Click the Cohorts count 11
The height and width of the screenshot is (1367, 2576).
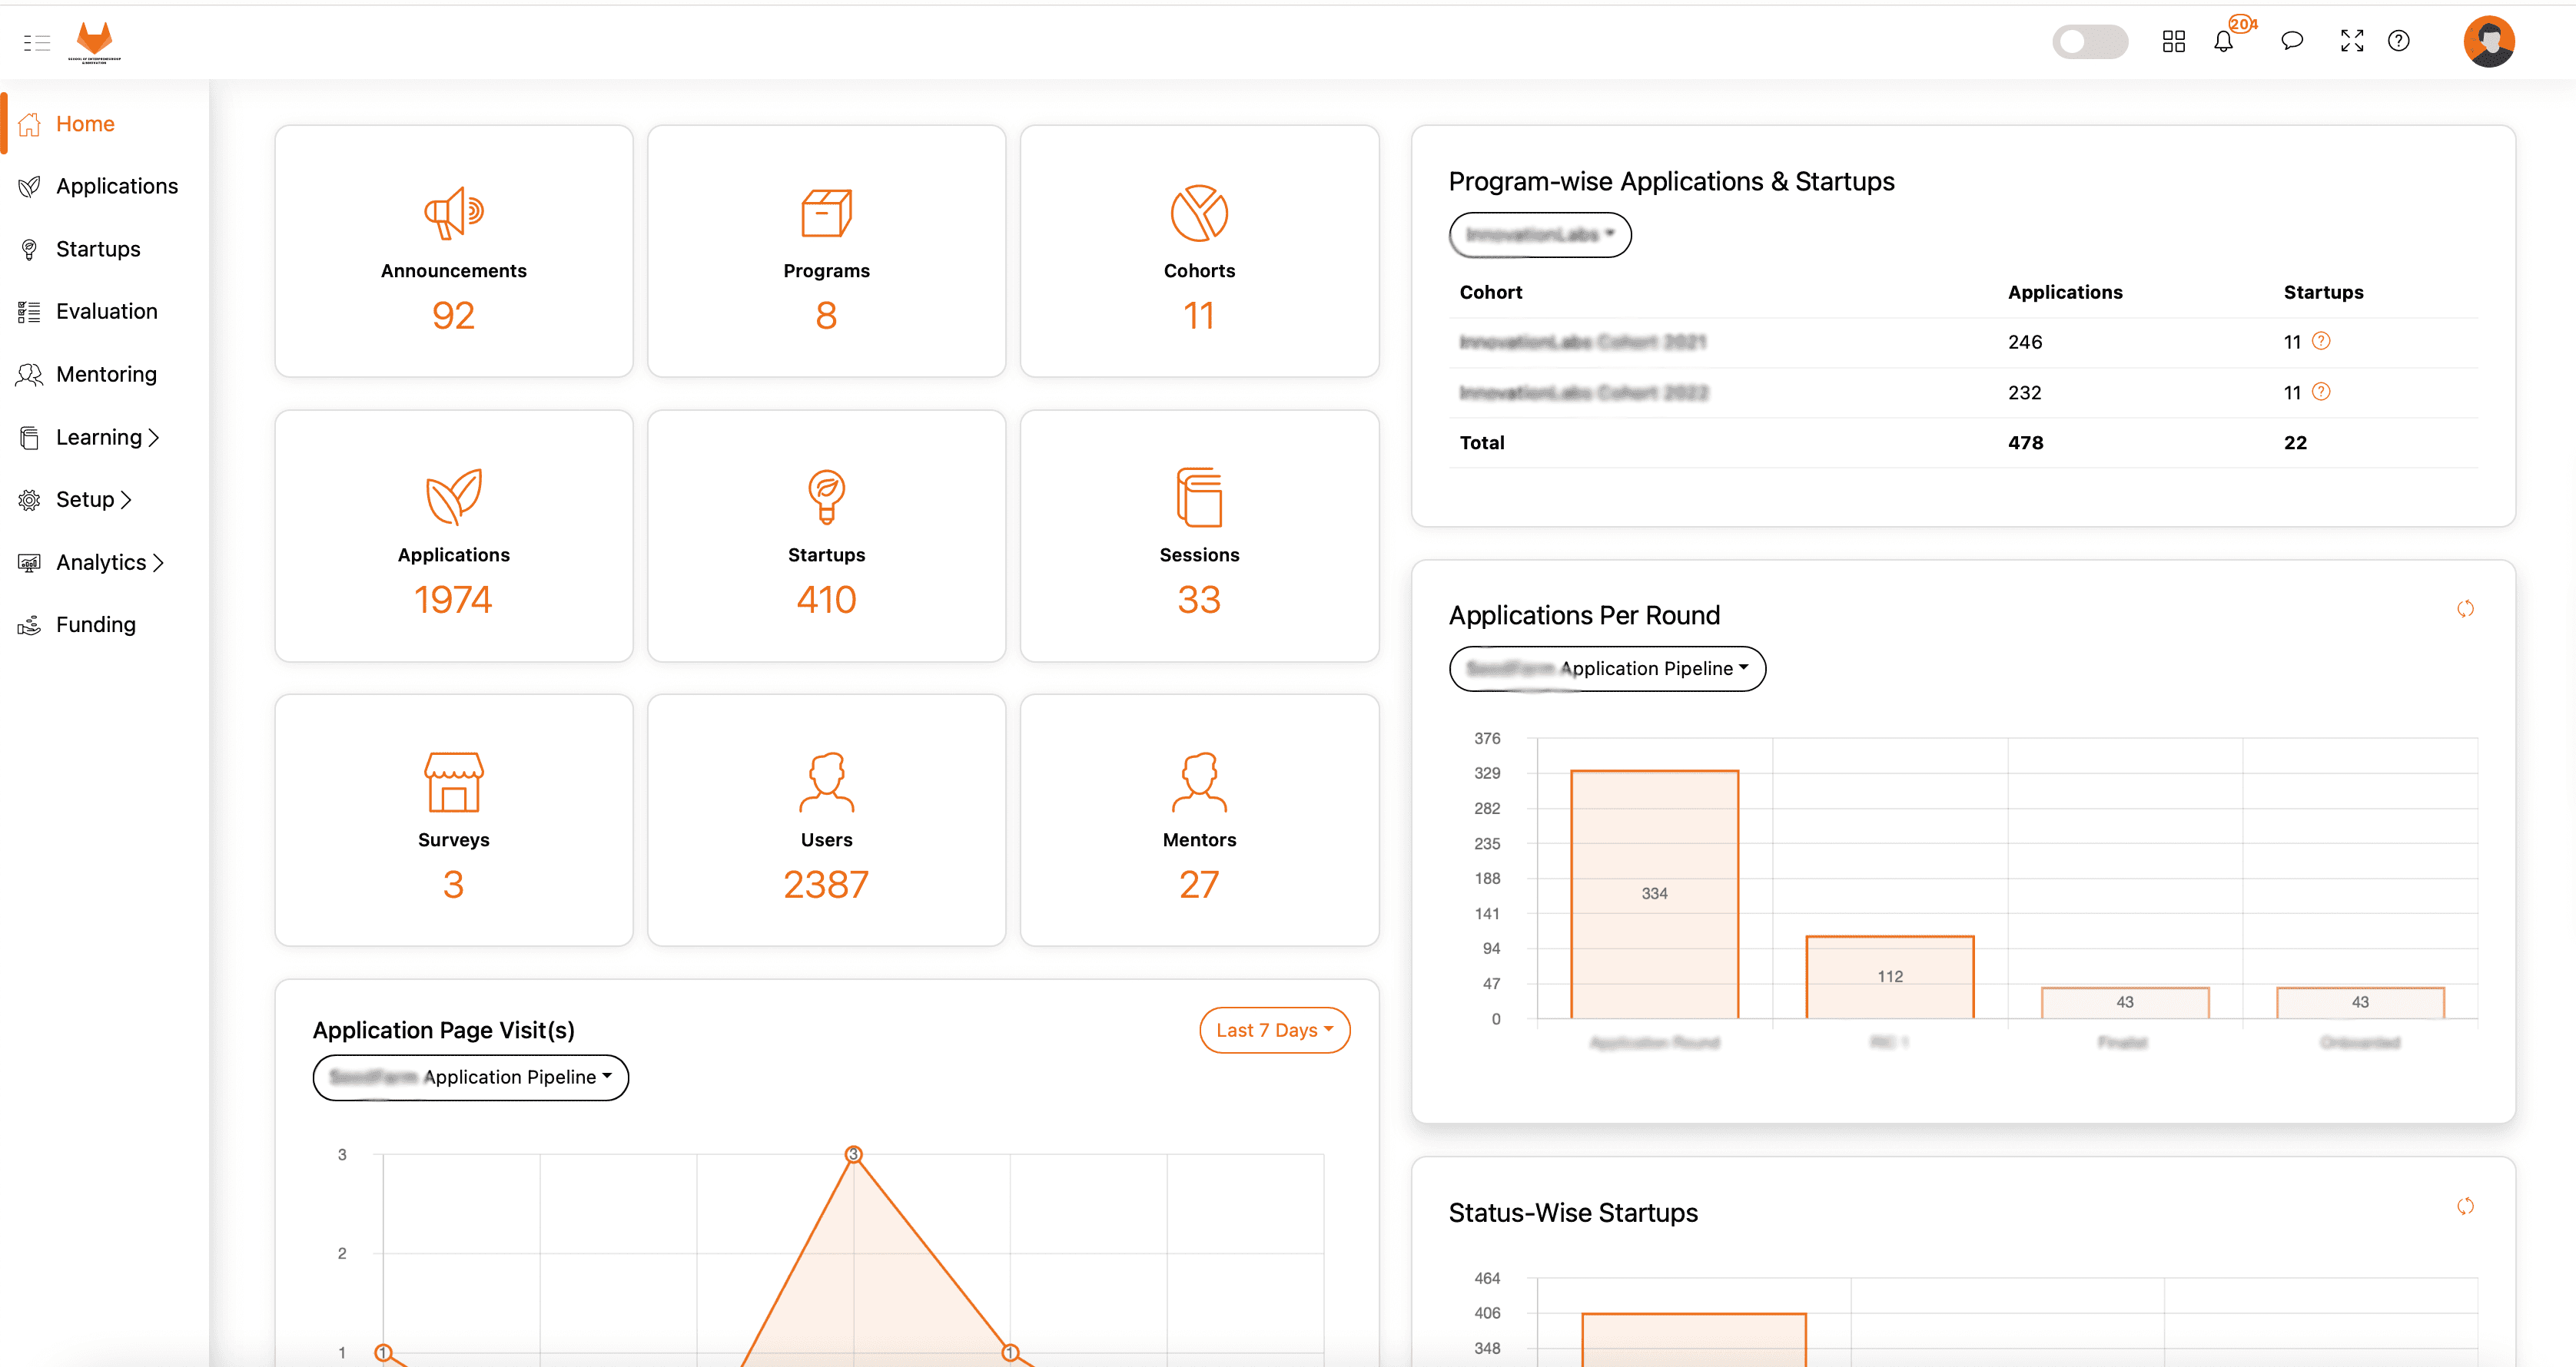(x=1199, y=316)
